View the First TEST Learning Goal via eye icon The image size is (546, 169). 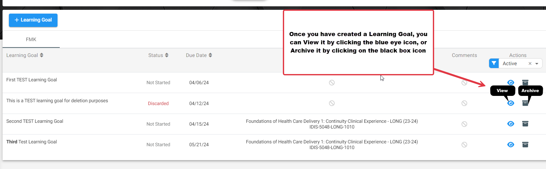(x=511, y=83)
